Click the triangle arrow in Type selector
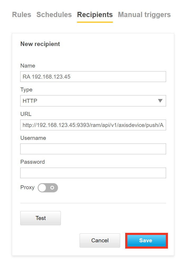The height and width of the screenshot is (267, 189). click(160, 101)
